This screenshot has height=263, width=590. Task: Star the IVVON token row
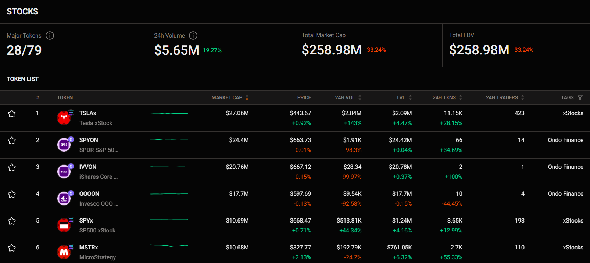click(12, 167)
